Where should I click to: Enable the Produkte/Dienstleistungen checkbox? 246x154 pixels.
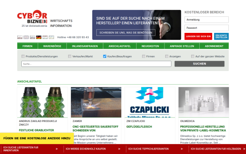(x=23, y=56)
